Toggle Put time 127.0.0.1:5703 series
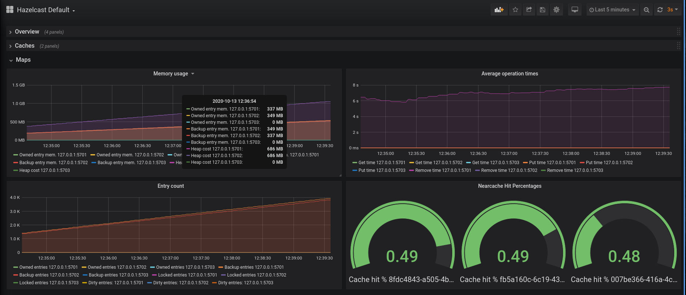The height and width of the screenshot is (295, 686). click(x=382, y=170)
